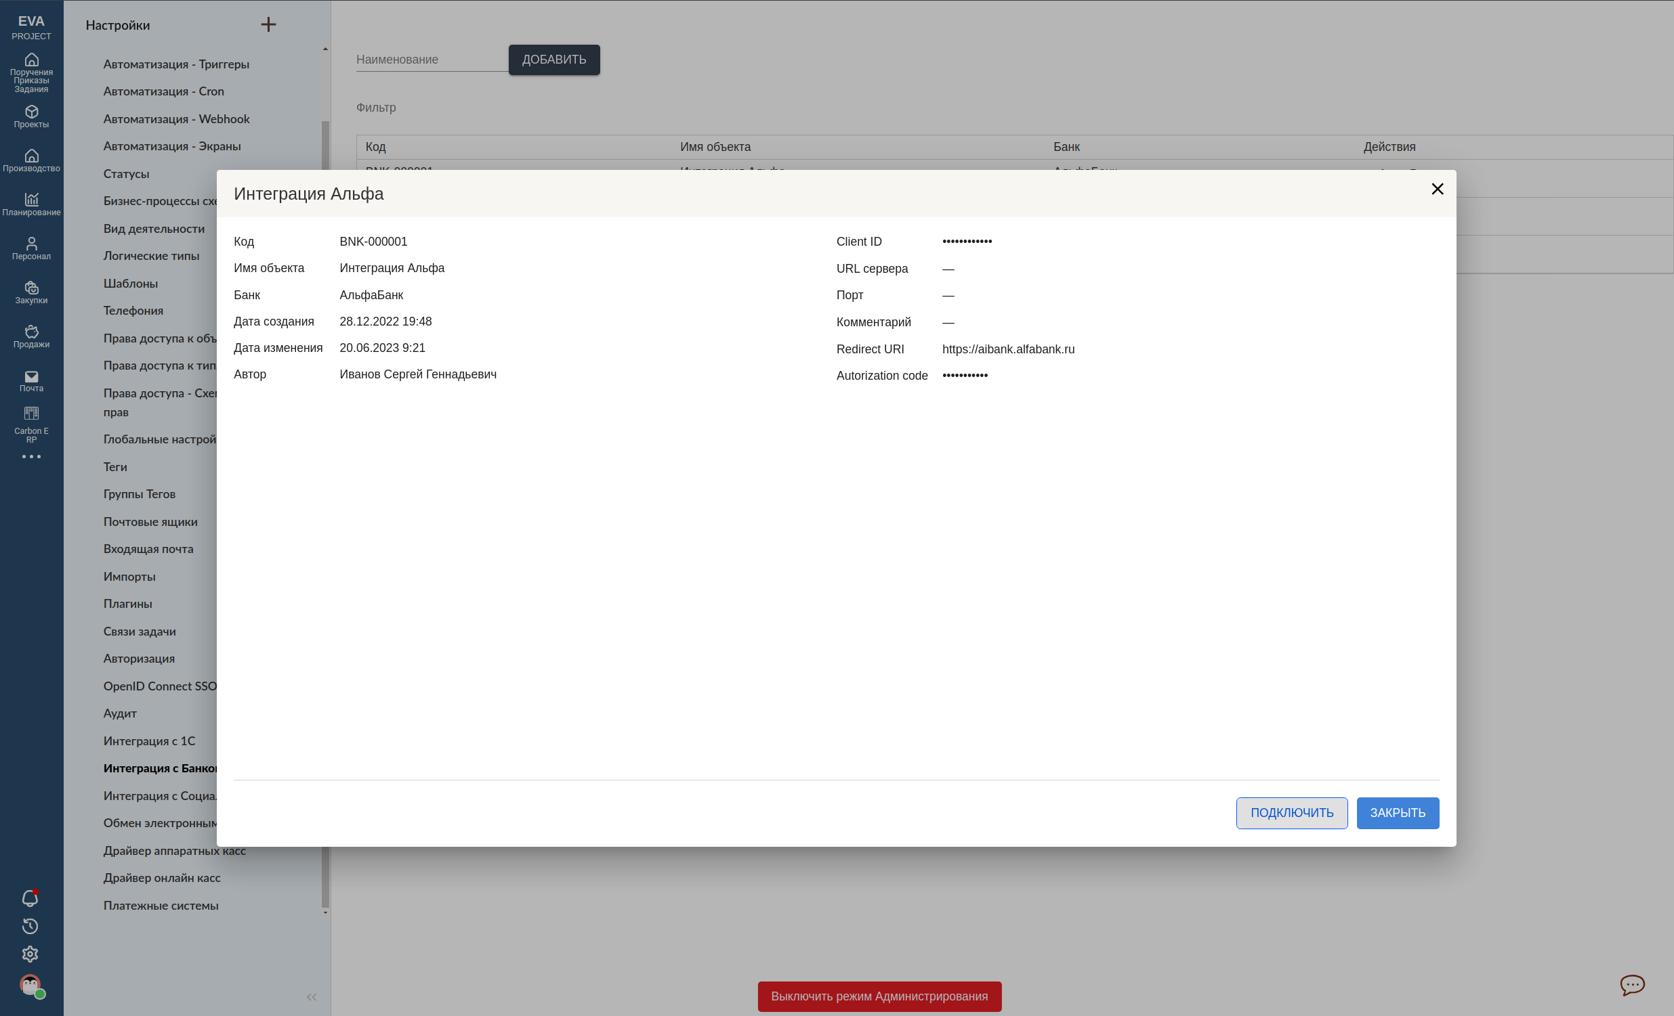Close the Интеграция Альфа dialog with X
The image size is (1674, 1016).
[x=1438, y=189]
